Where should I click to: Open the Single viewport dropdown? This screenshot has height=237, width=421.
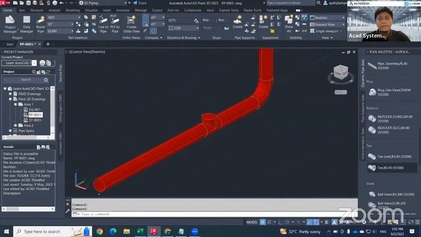[326, 31]
